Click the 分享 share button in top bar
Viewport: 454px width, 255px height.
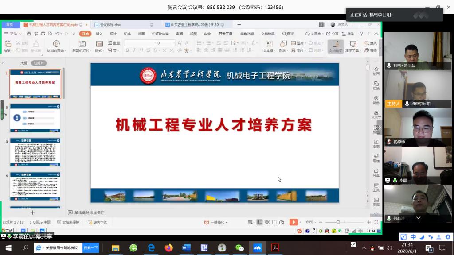[333, 34]
